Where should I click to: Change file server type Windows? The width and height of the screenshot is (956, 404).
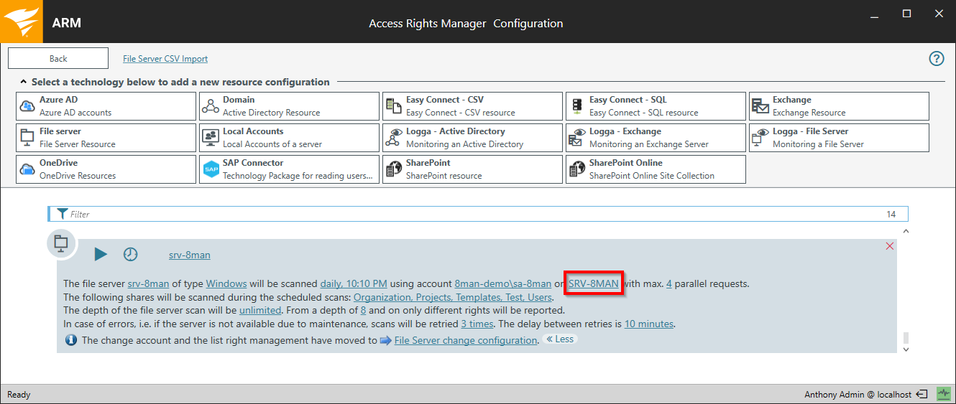[x=226, y=283]
